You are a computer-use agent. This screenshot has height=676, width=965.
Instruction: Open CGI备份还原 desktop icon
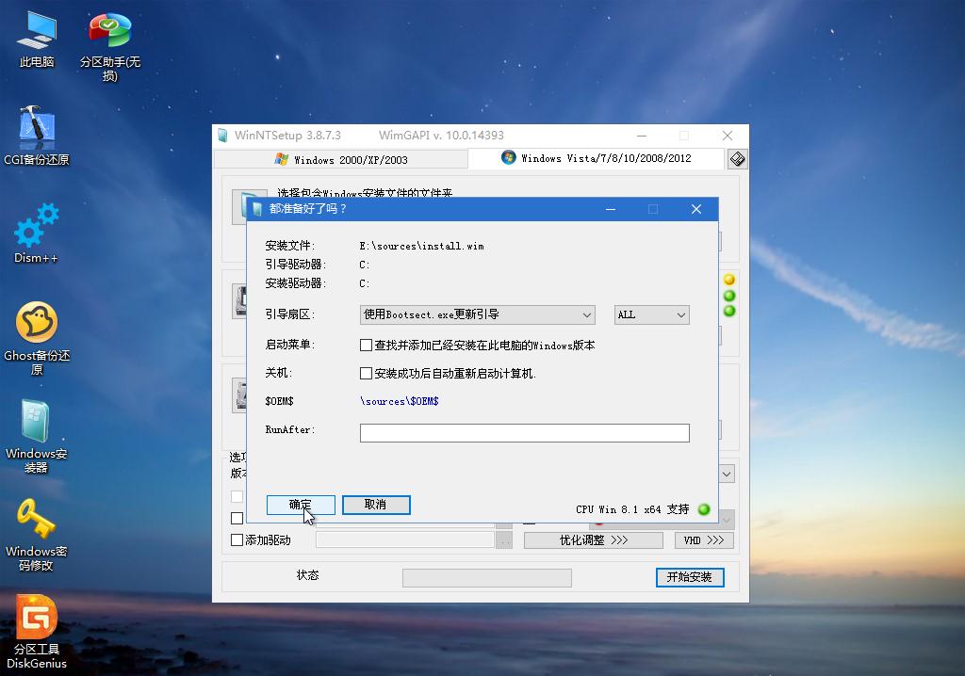[37, 136]
